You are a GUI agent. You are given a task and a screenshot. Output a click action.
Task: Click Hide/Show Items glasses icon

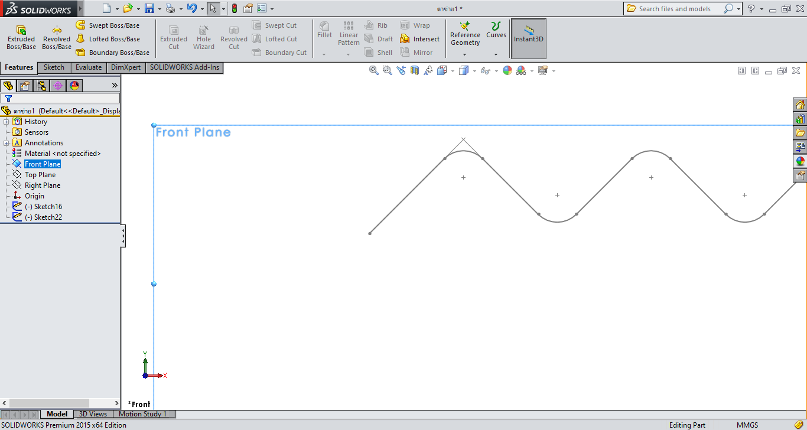(485, 70)
